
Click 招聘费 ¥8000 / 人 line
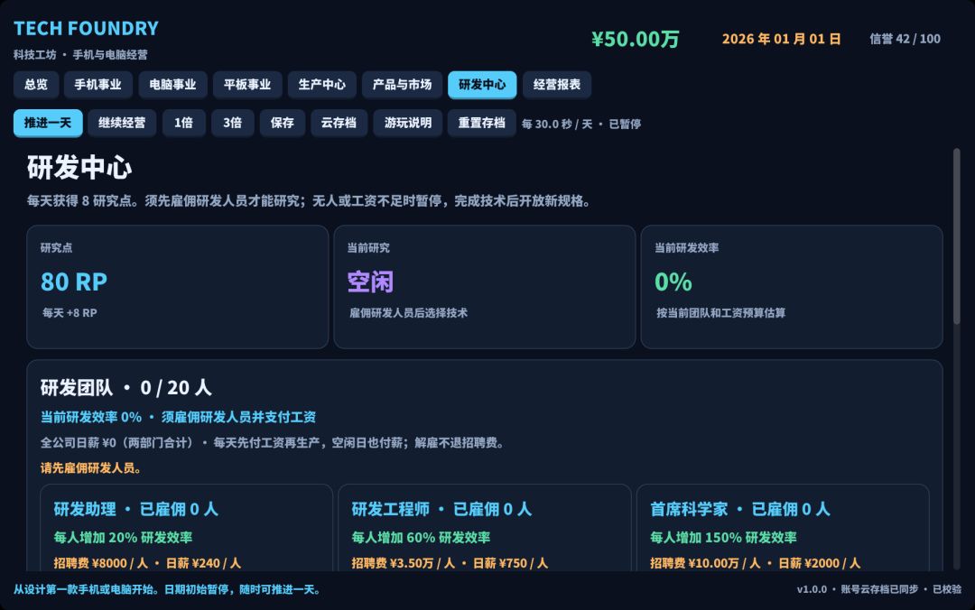click(x=147, y=563)
